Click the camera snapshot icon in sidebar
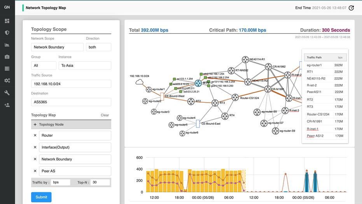 tap(7, 57)
